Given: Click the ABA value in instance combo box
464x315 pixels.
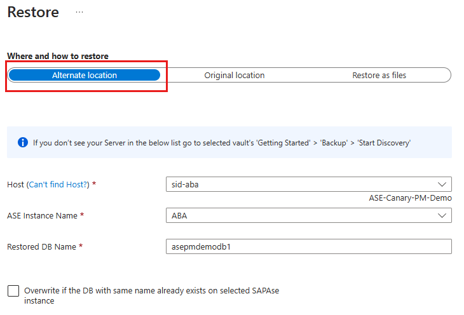Looking at the screenshot, I should pos(179,216).
